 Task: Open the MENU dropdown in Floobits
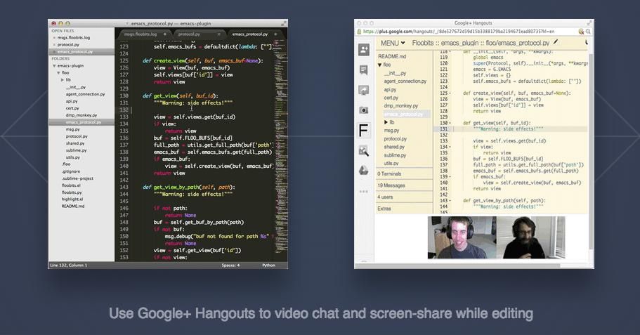pyautogui.click(x=393, y=43)
